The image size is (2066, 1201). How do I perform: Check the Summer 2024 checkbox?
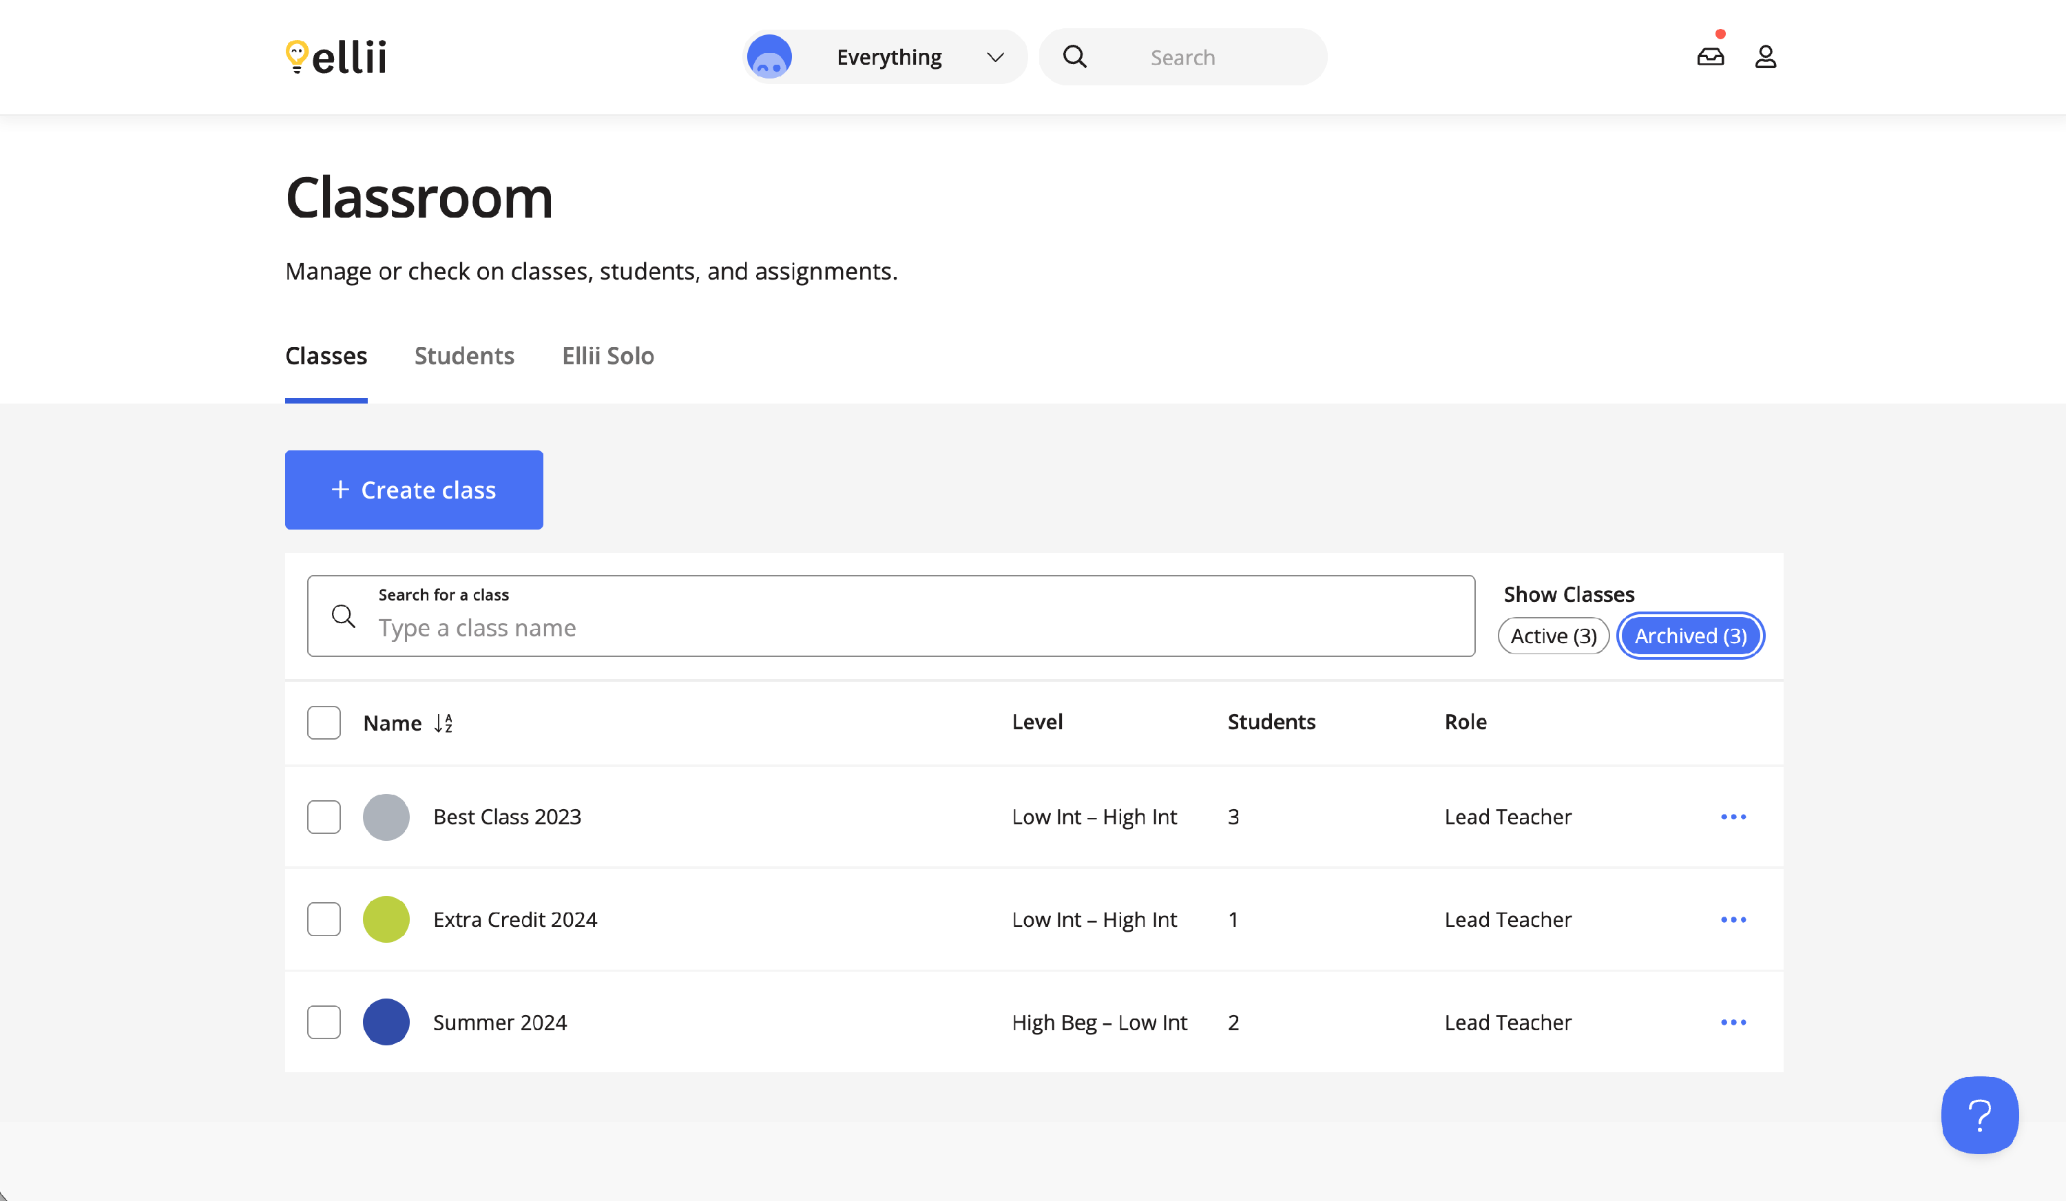click(324, 1022)
